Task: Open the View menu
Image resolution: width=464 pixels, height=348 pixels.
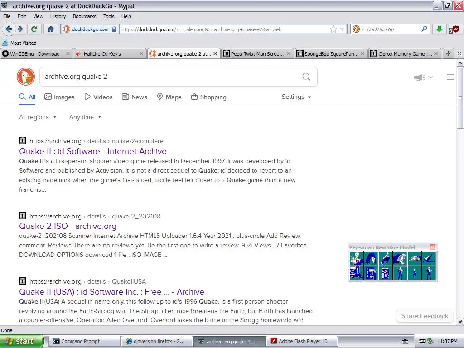Action: click(x=38, y=16)
